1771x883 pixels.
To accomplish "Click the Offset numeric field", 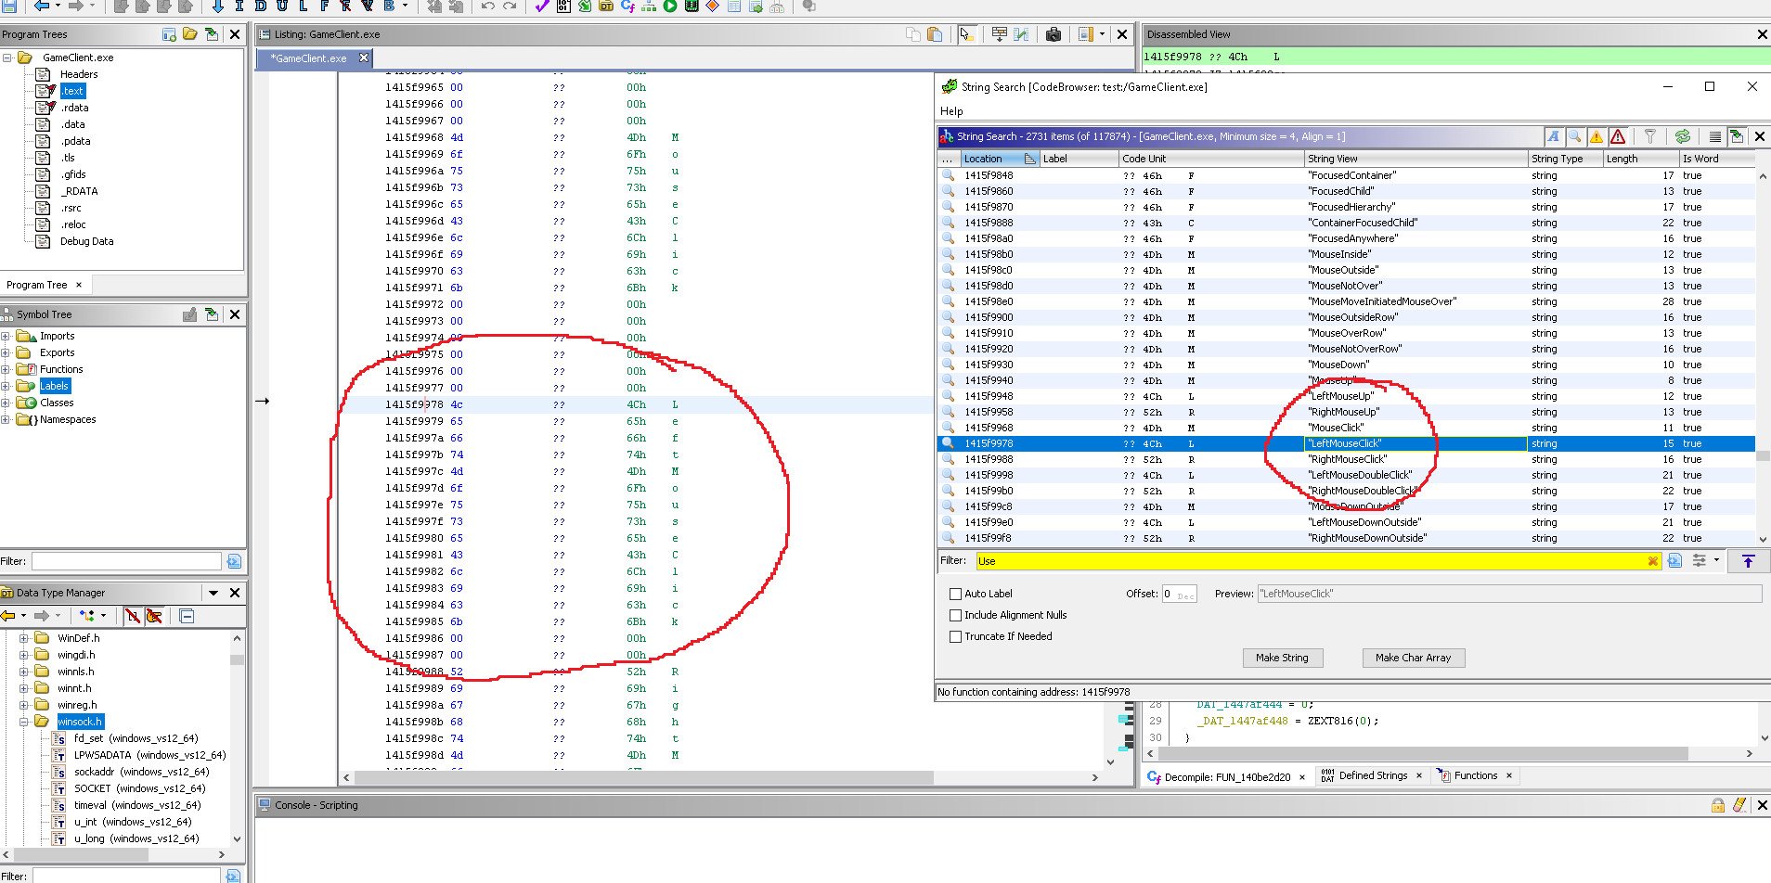I will [x=1179, y=594].
